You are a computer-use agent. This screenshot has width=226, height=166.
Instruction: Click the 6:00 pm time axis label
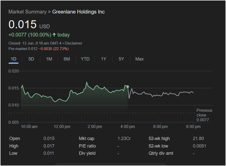(x=160, y=127)
